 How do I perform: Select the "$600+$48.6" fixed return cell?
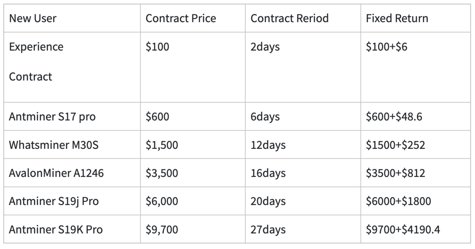point(396,117)
